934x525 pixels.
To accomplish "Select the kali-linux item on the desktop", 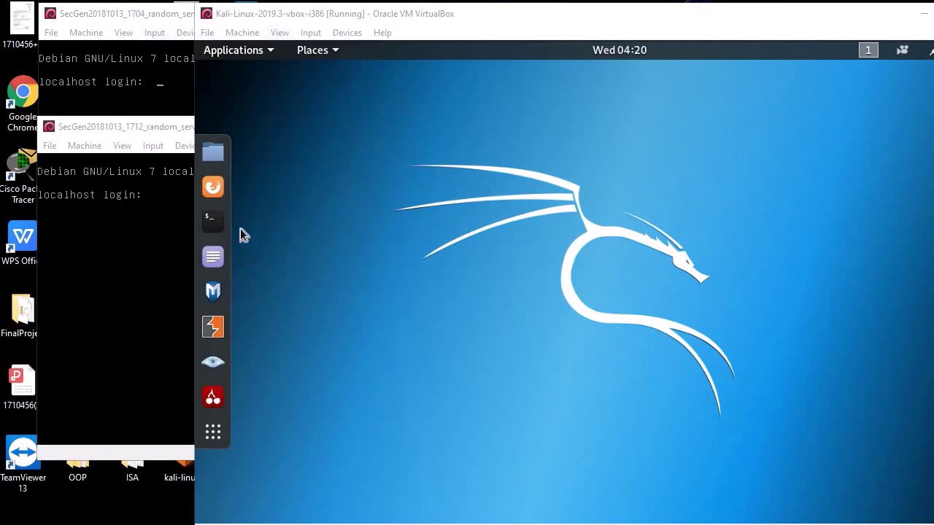I will coord(180,471).
